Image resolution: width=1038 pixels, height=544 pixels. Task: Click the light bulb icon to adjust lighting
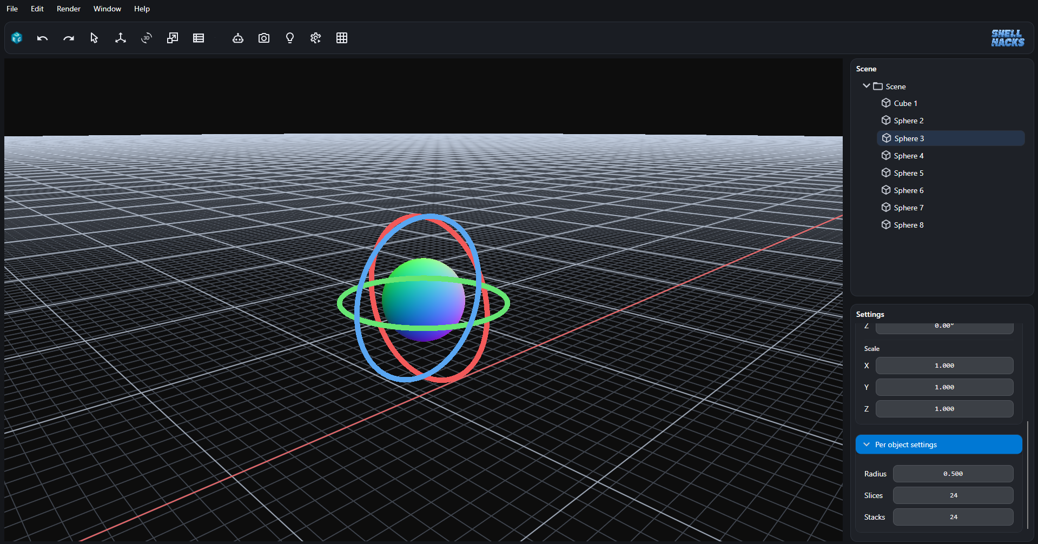click(x=289, y=38)
